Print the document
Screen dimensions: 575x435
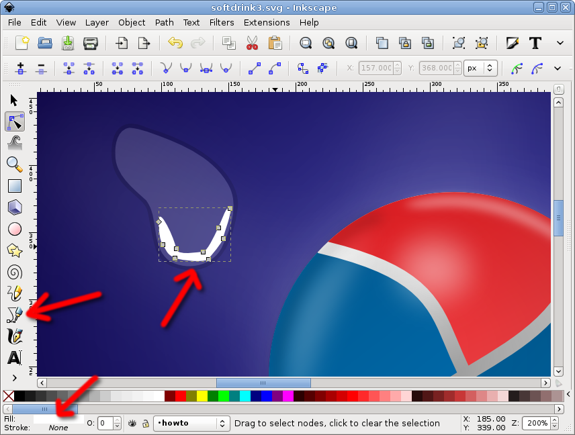90,43
